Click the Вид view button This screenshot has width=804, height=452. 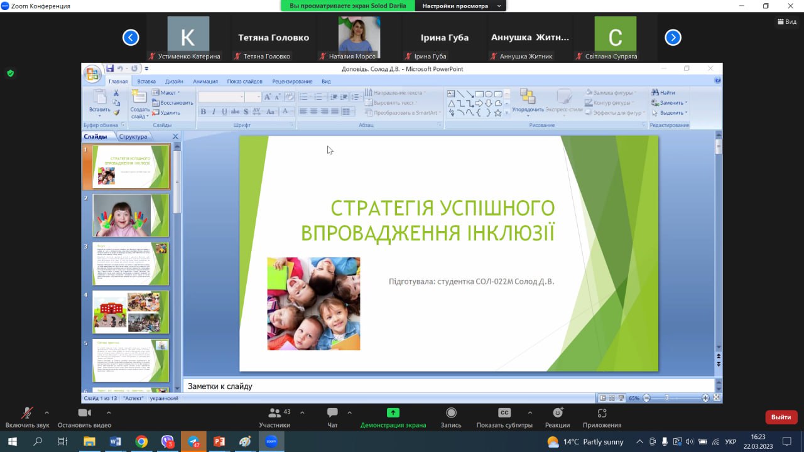click(x=786, y=21)
